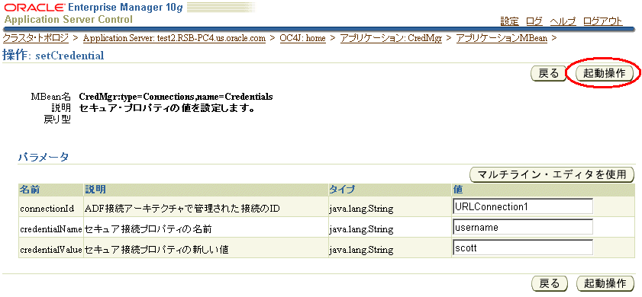
Task: Click the パラメータ section heading
Action: pyautogui.click(x=44, y=158)
